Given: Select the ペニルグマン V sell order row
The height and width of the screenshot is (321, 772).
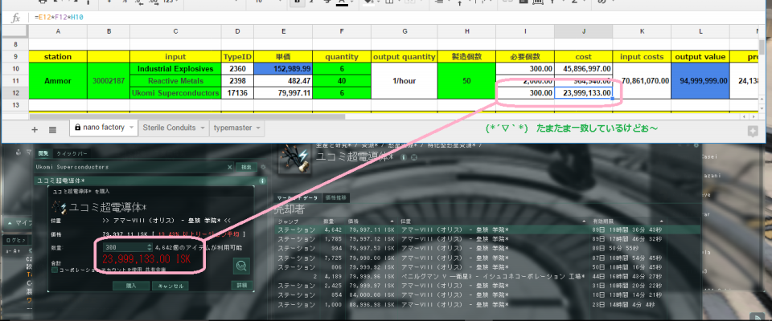Looking at the screenshot, I should click(487, 276).
